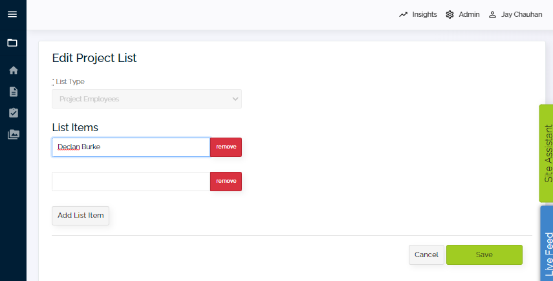
Task: Click the List Type label
Action: (70, 81)
